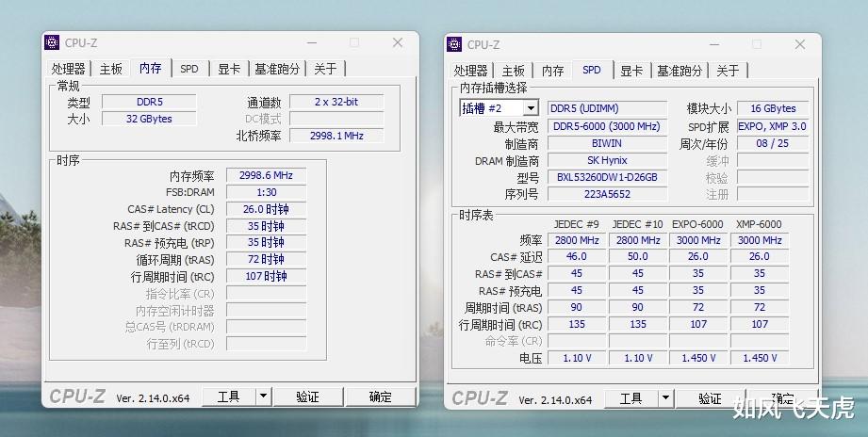Click 工具 button in left CPU-Z window
Viewport: 868px width, 437px height.
(229, 397)
